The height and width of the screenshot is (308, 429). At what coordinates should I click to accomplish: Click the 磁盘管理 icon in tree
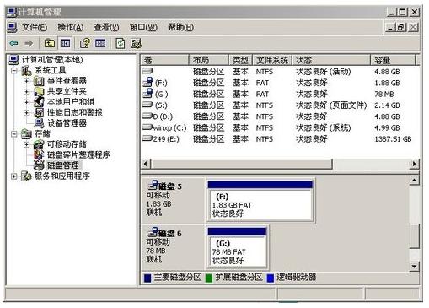39,165
